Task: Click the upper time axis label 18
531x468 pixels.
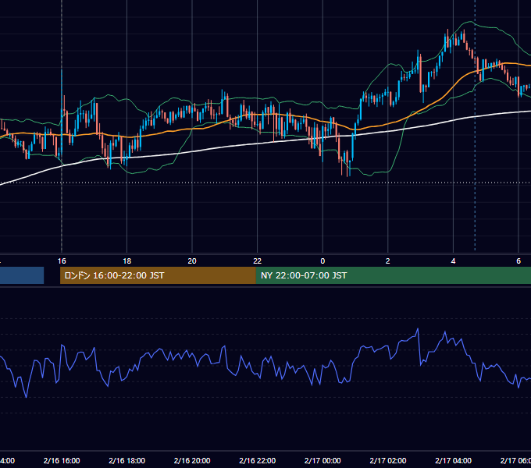Action: [x=127, y=261]
